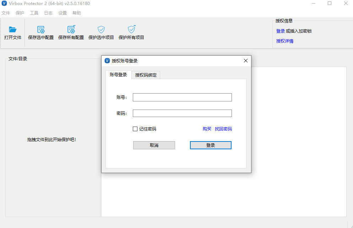Click the 保存所有配置 toolbar icon

point(71,29)
